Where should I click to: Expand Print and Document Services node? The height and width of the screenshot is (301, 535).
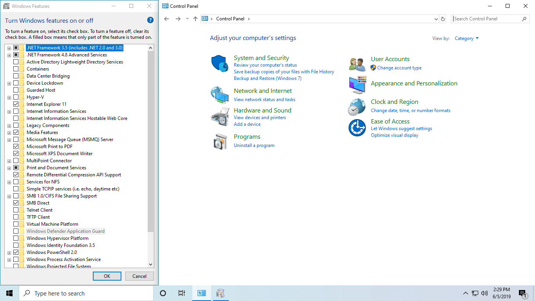click(9, 168)
